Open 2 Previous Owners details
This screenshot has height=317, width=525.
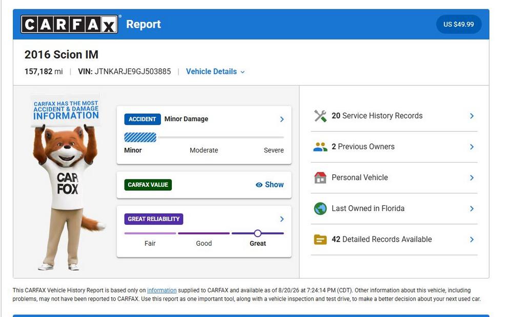394,147
